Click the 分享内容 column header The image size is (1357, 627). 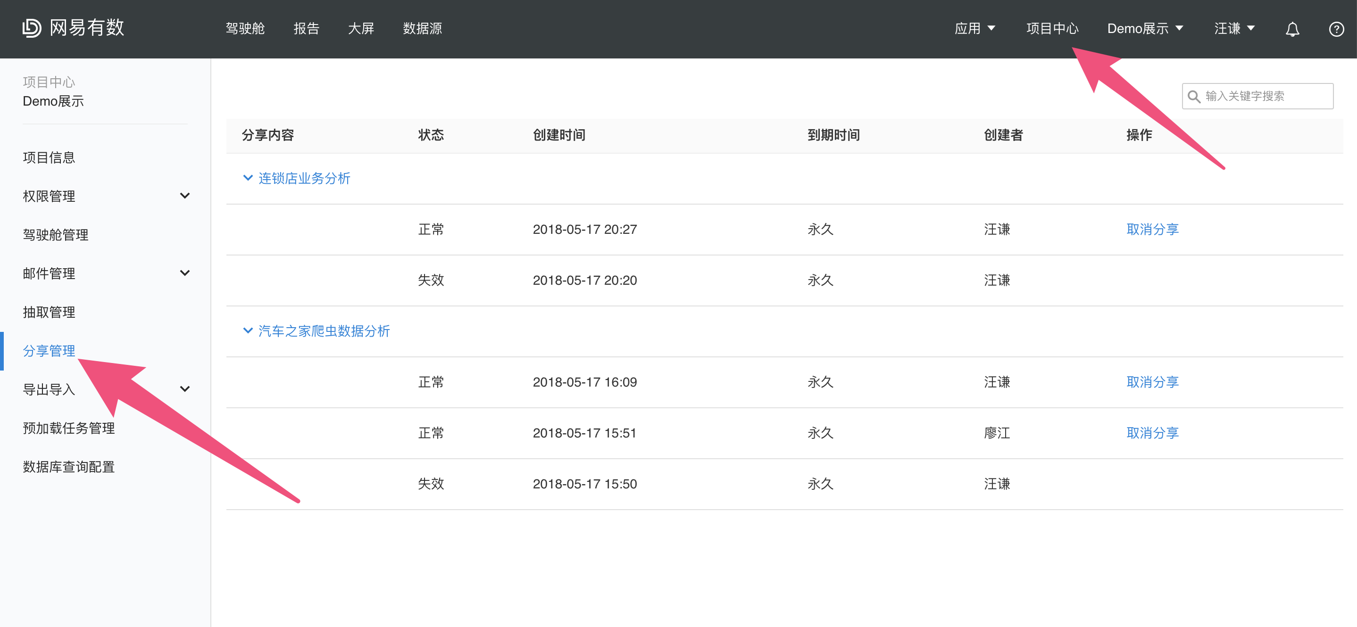pyautogui.click(x=267, y=135)
